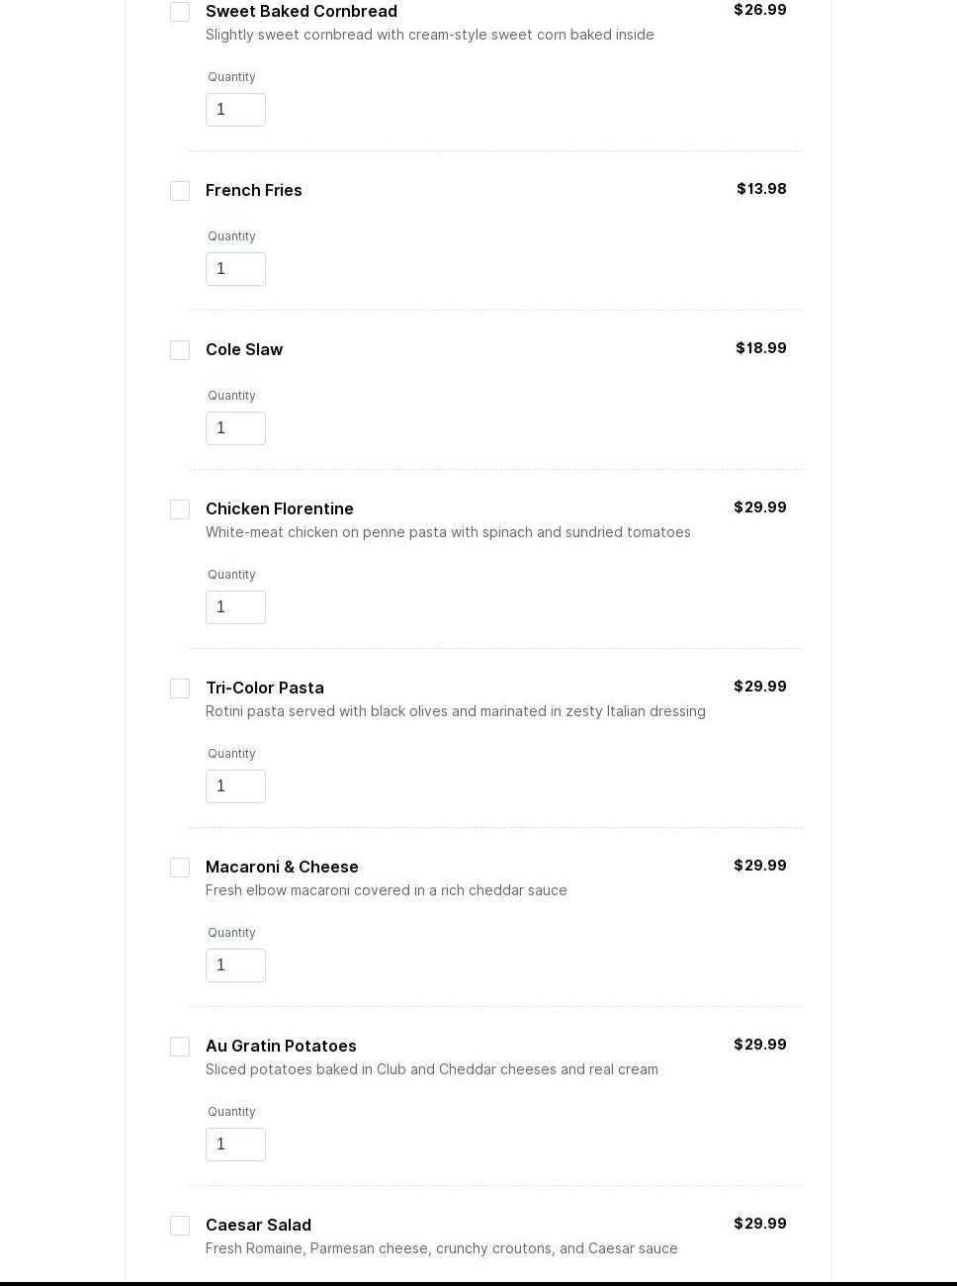Select the Chicken Florentine quantity field
Screen dimensions: 957x1286
click(x=235, y=607)
